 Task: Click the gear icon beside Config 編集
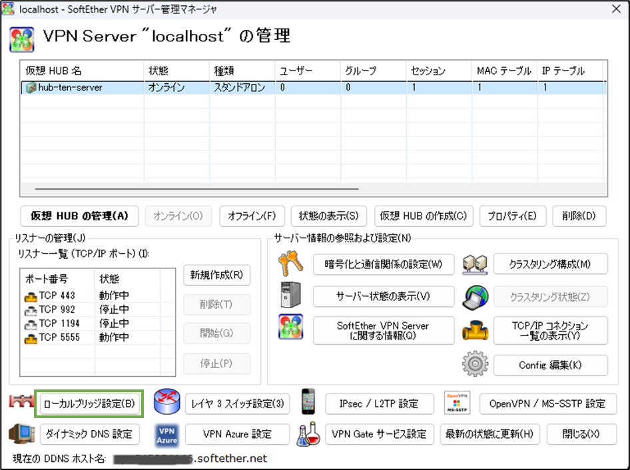click(475, 364)
